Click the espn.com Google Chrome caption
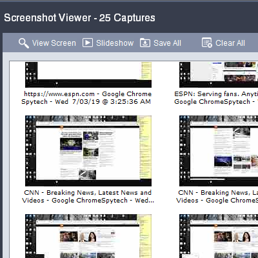The width and height of the screenshot is (258, 258). pyautogui.click(x=88, y=94)
